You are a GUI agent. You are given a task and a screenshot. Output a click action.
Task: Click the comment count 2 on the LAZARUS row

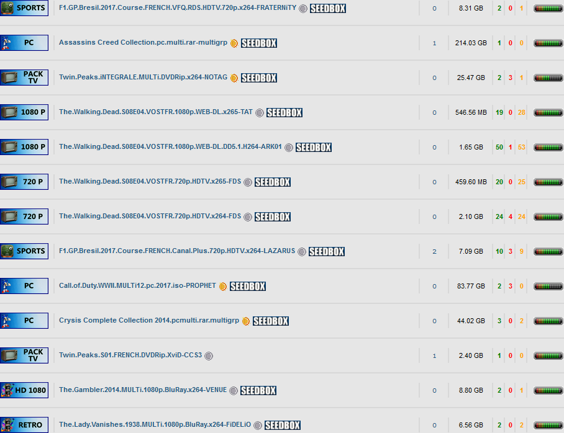(x=435, y=251)
